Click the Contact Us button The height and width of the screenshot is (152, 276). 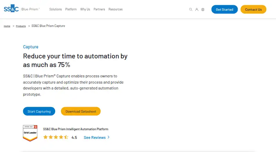(253, 9)
